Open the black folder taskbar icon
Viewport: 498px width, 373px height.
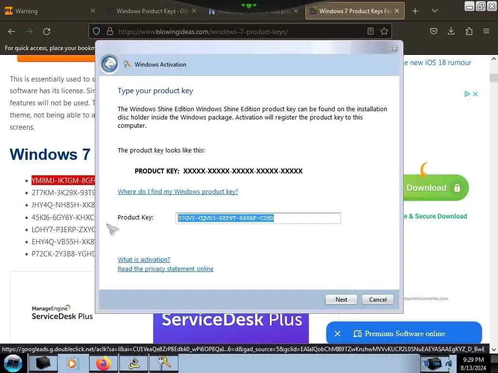(43, 363)
